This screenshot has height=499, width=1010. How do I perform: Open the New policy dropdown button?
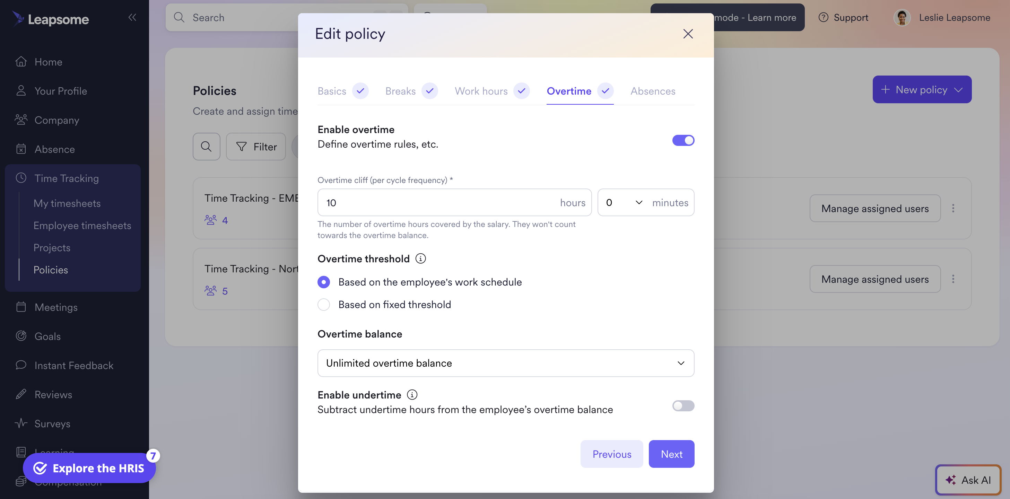pyautogui.click(x=922, y=89)
